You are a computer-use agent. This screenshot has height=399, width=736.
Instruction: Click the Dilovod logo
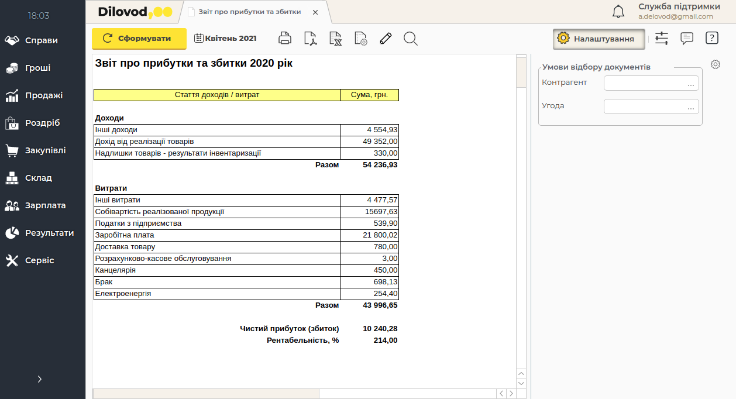(x=135, y=12)
